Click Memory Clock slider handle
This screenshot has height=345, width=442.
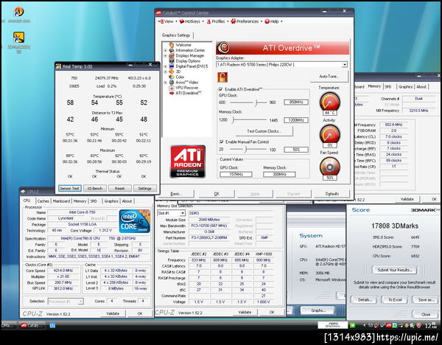pyautogui.click(x=234, y=120)
